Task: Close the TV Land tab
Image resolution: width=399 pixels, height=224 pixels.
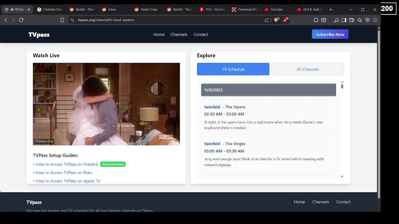Action: [x=29, y=9]
